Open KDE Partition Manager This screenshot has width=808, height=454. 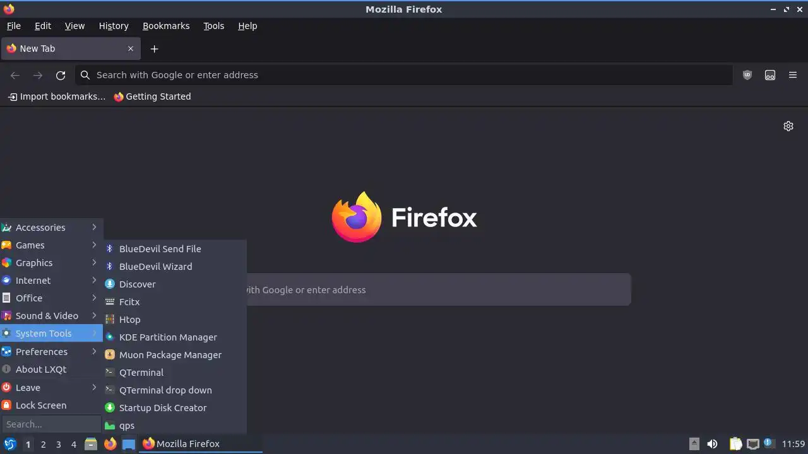(175, 337)
